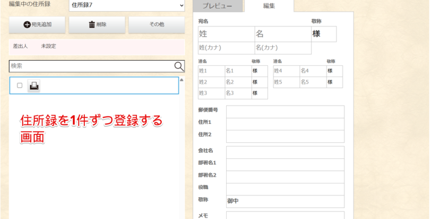Click the 様 honorific field beside 名1

click(260, 71)
